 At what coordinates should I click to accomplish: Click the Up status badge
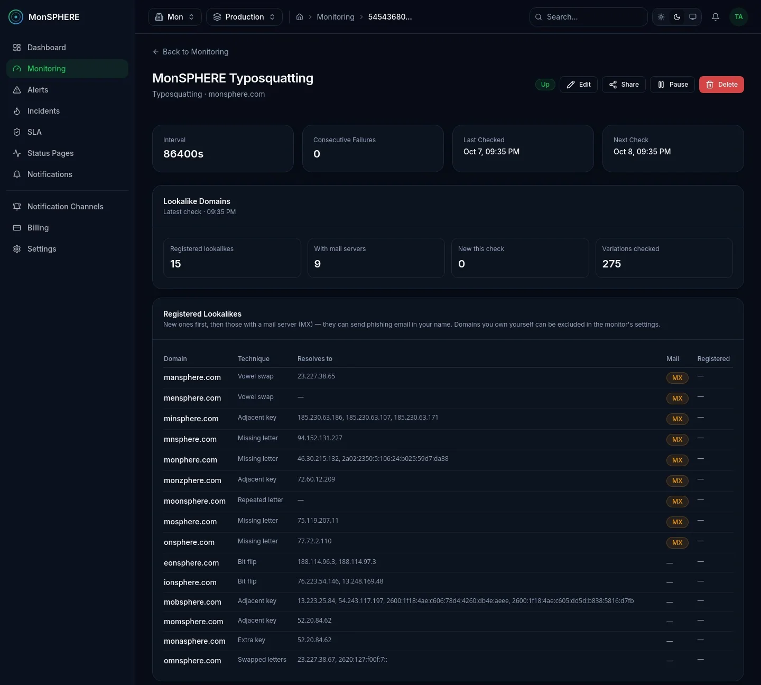545,85
